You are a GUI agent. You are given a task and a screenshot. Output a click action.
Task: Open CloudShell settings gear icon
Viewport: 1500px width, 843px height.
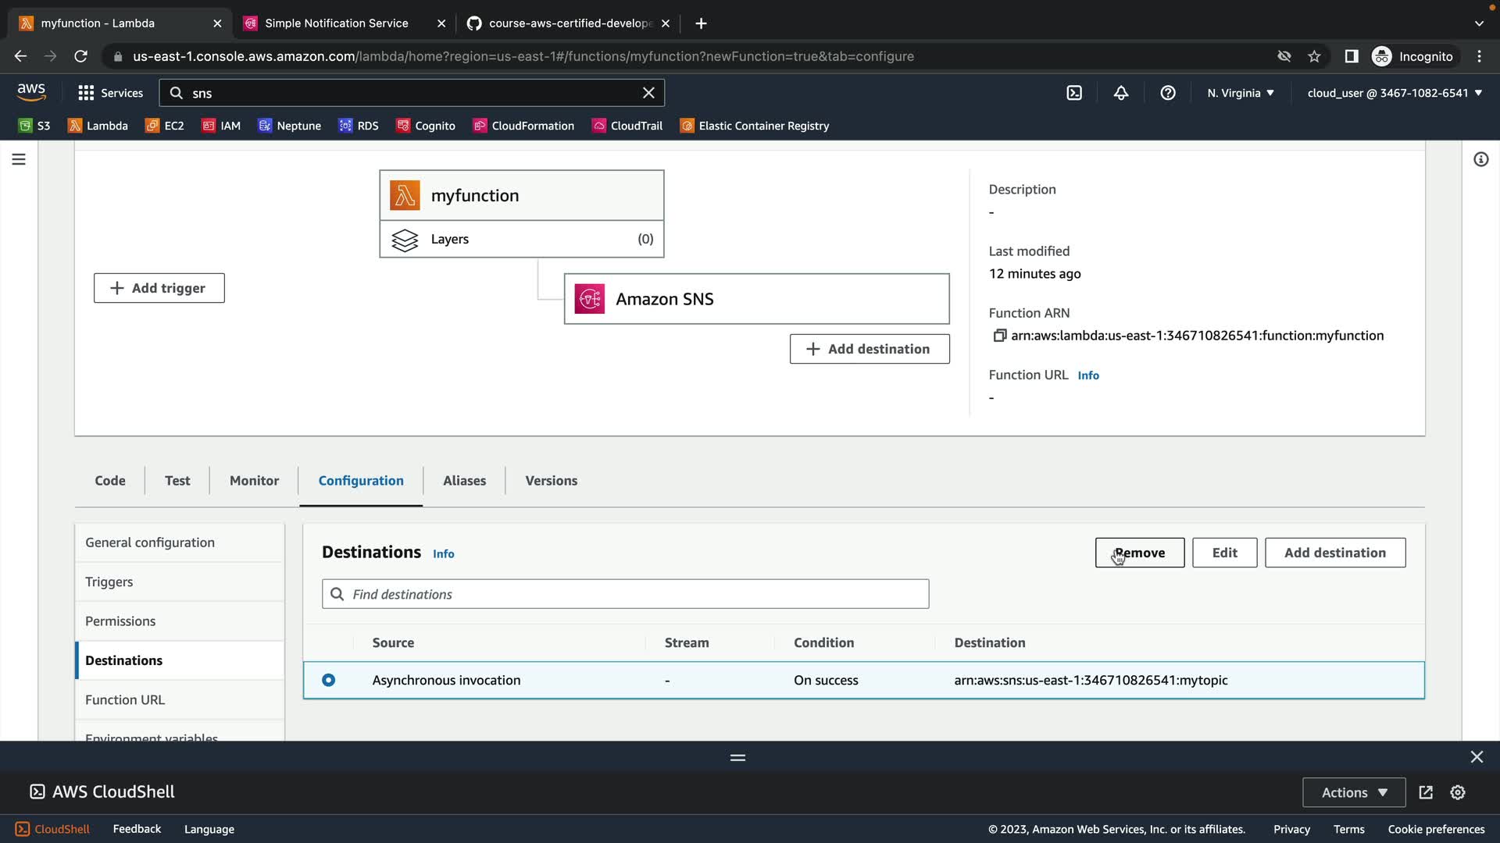click(1458, 792)
